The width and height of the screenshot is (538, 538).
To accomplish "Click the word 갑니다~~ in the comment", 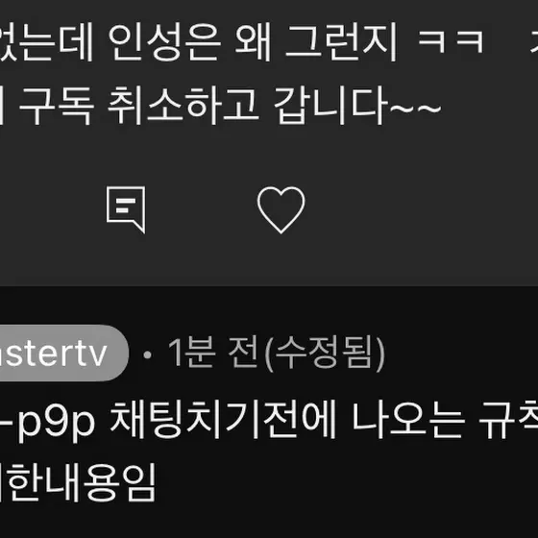I will (x=357, y=106).
